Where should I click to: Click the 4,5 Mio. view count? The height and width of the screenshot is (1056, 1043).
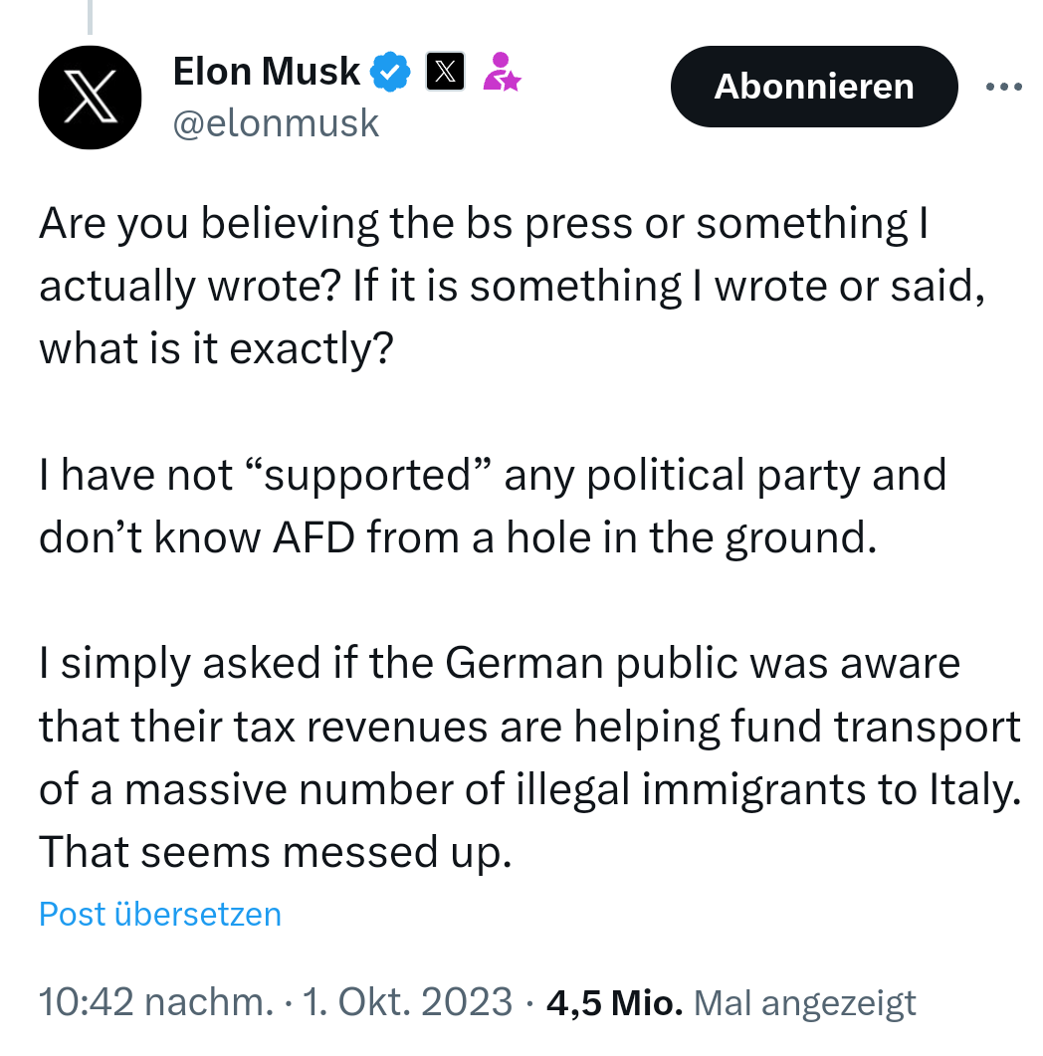(614, 1002)
